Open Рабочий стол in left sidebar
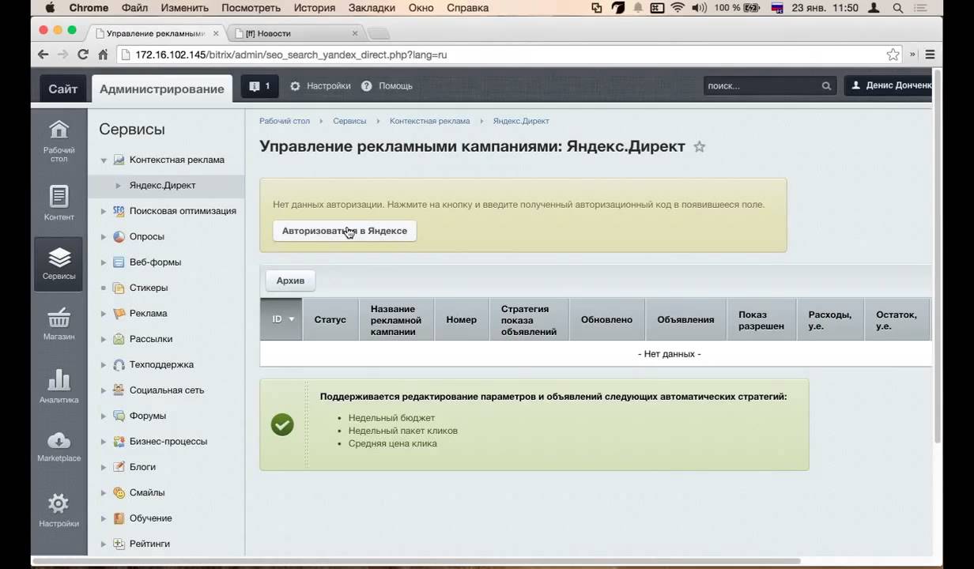 [x=59, y=141]
